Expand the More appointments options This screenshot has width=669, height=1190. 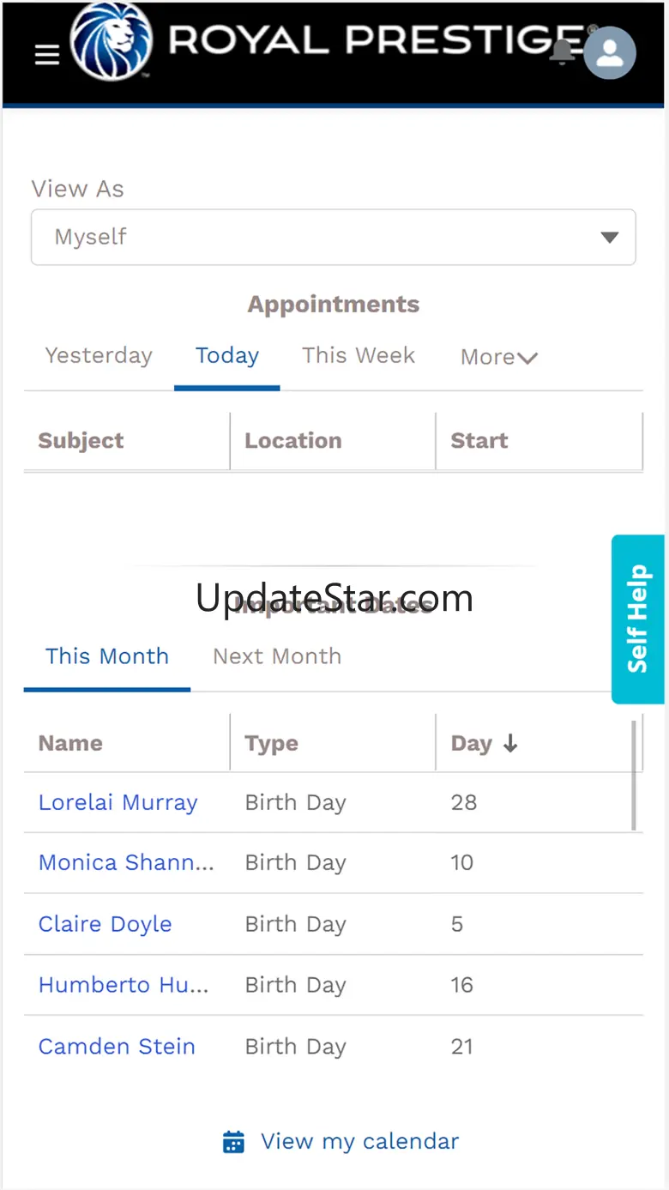coord(498,357)
